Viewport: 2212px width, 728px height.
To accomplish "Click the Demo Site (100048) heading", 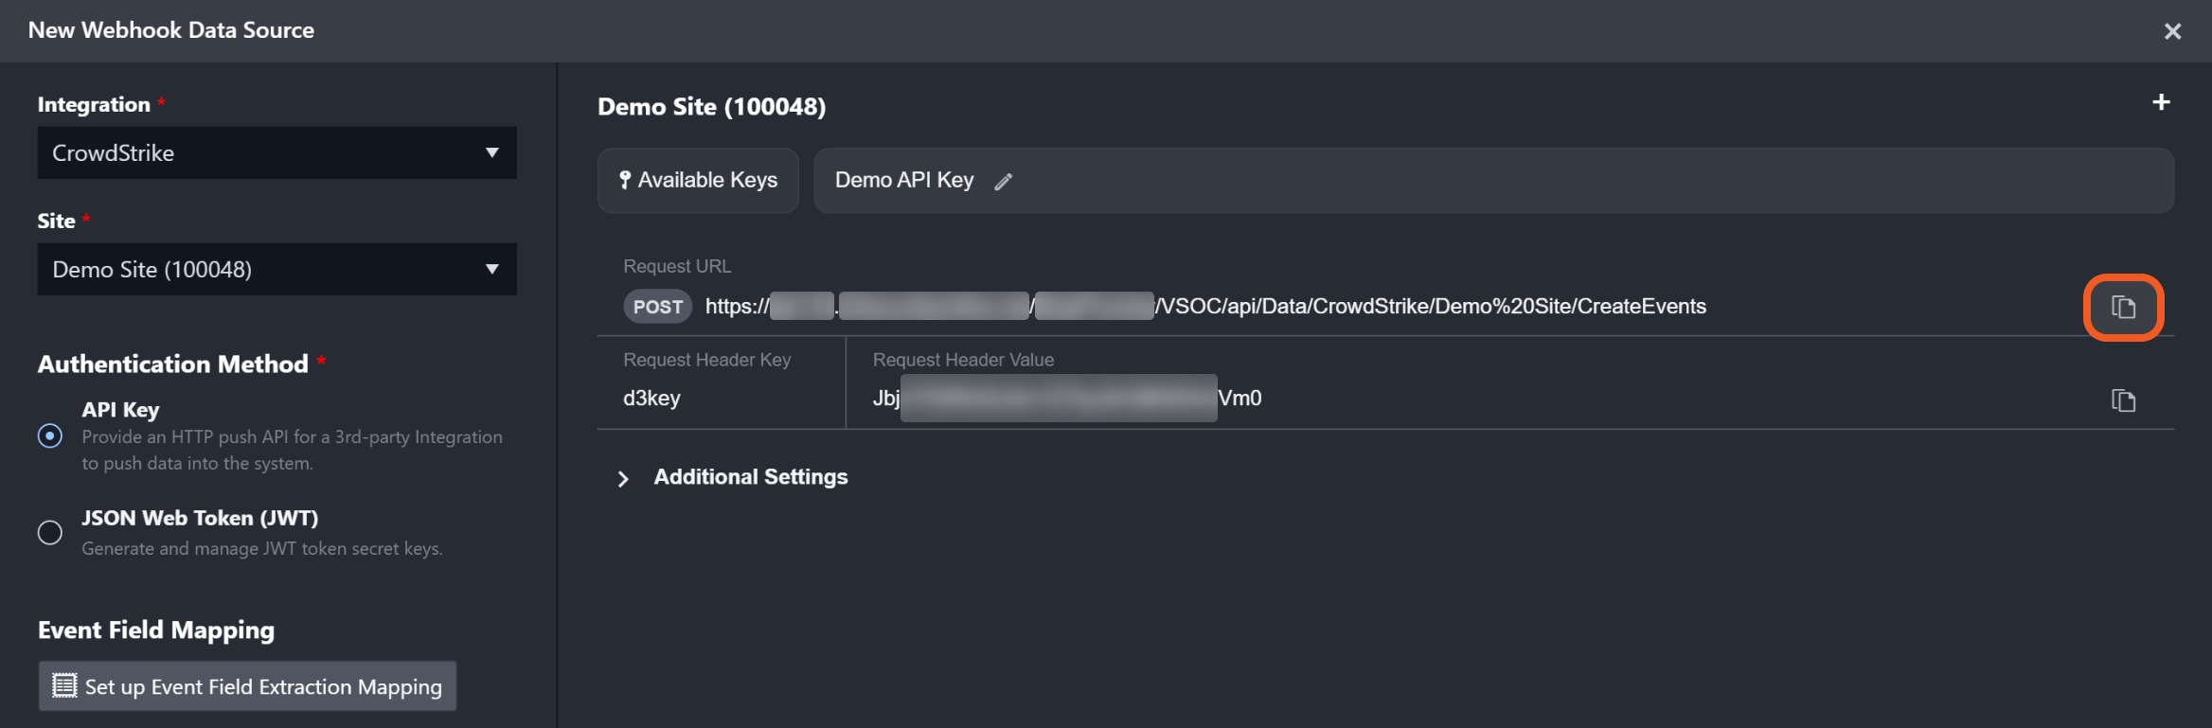I will pos(711,107).
